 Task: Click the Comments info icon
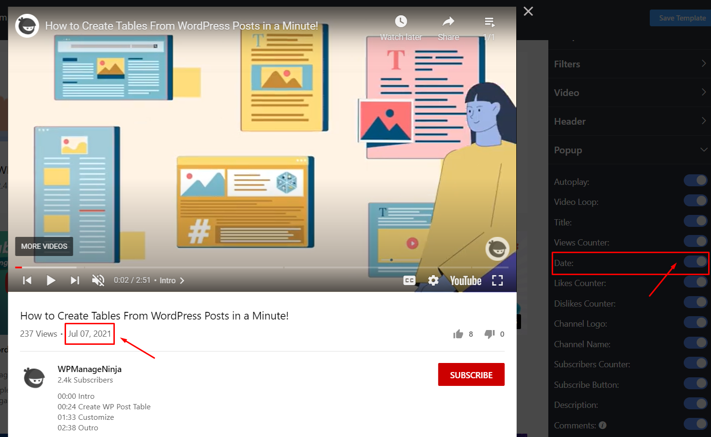[x=603, y=425]
